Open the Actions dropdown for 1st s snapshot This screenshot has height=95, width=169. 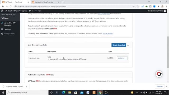[122, 58]
